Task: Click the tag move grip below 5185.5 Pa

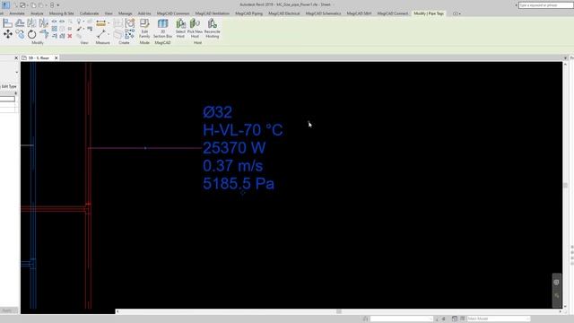Action: (x=242, y=192)
